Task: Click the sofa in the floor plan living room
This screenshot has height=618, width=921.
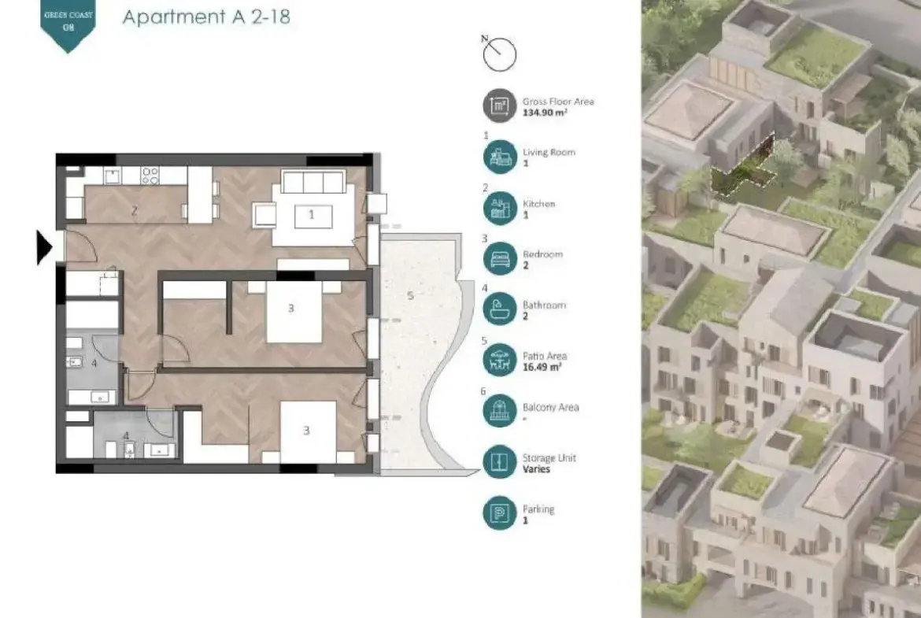Action: coord(313,182)
